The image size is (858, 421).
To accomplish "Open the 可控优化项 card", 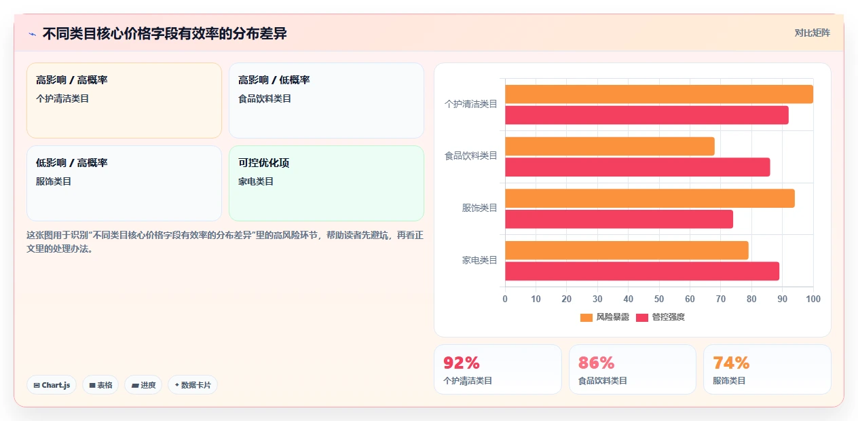I will pyautogui.click(x=327, y=183).
